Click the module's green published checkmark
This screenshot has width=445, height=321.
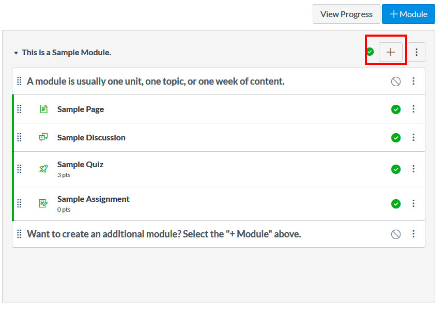click(x=370, y=52)
